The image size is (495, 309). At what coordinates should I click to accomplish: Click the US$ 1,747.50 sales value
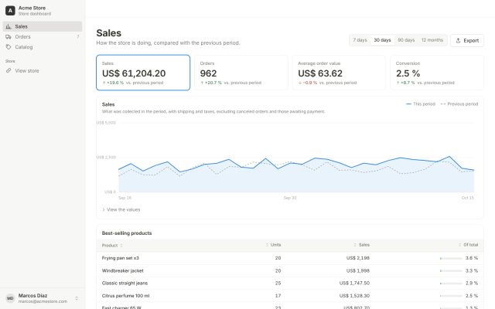(x=354, y=284)
